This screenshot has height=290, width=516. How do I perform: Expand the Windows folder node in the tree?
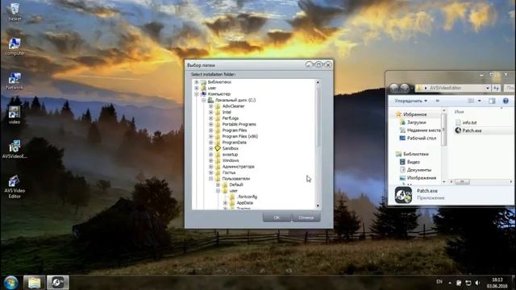pyautogui.click(x=211, y=160)
